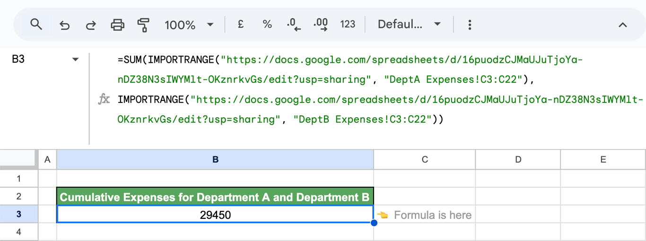The width and height of the screenshot is (646, 241).
Task: Open the three-dot more options menu
Action: point(470,25)
